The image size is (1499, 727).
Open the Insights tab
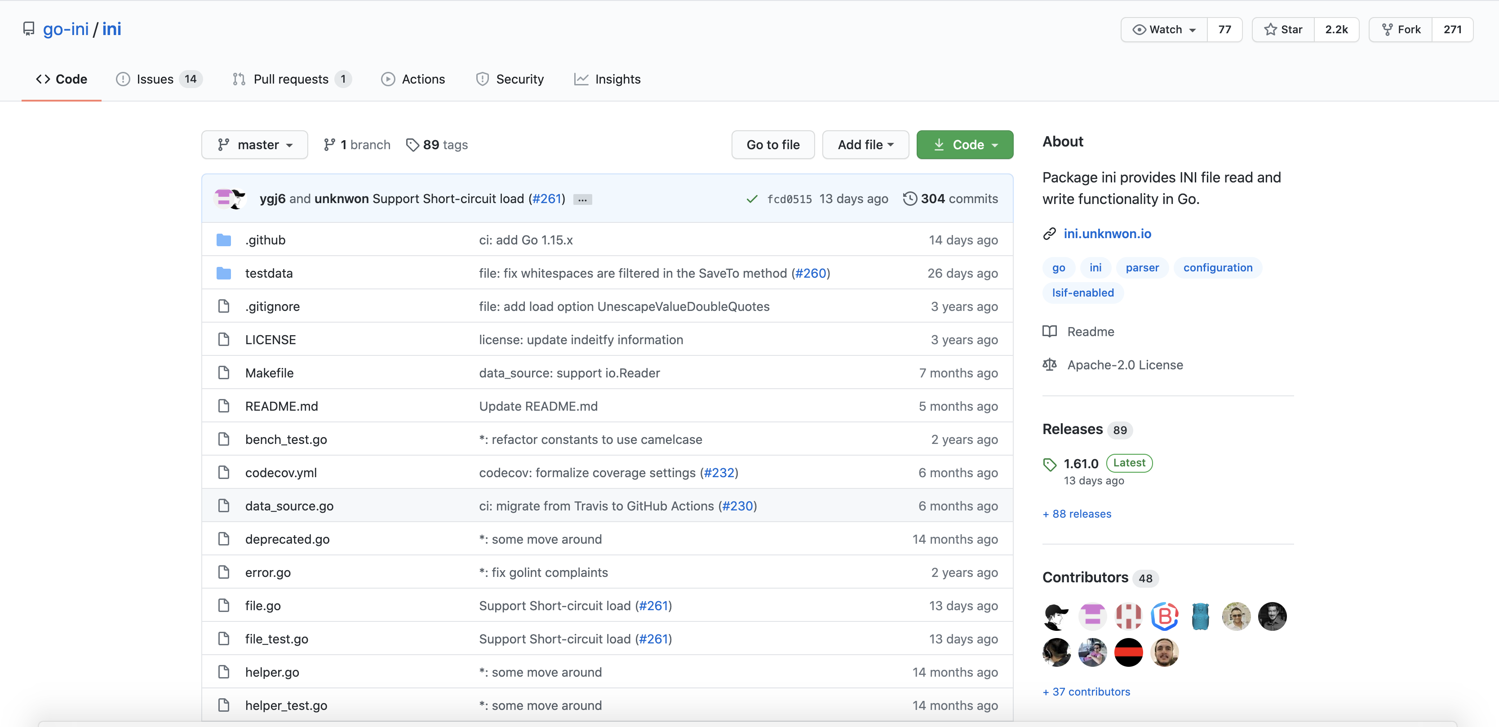[x=608, y=79]
